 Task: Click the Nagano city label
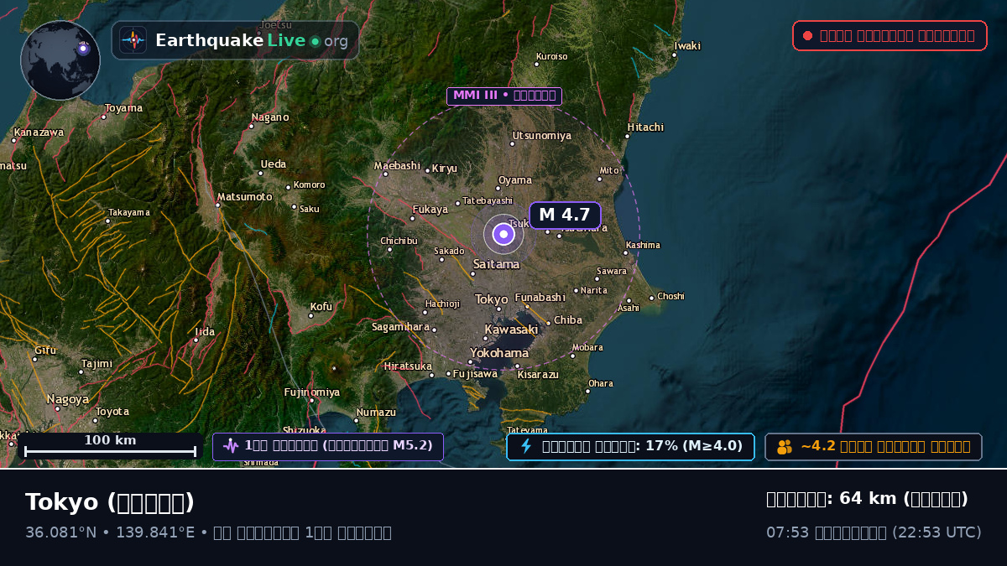pos(270,117)
